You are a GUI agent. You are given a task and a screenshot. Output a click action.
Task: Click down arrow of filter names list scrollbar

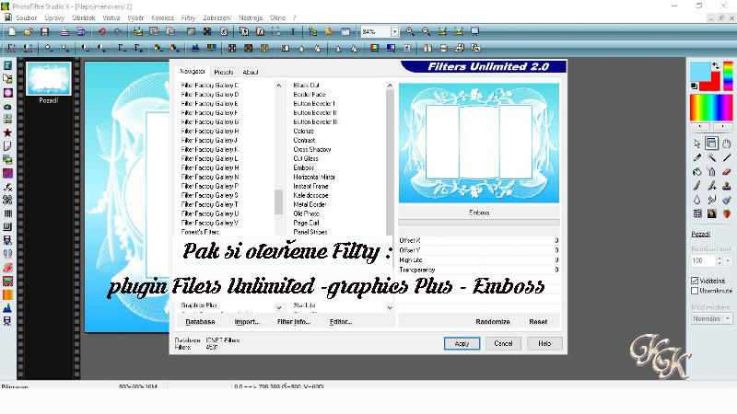[x=390, y=308]
